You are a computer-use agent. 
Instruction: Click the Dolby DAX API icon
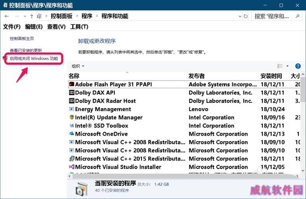pyautogui.click(x=72, y=93)
